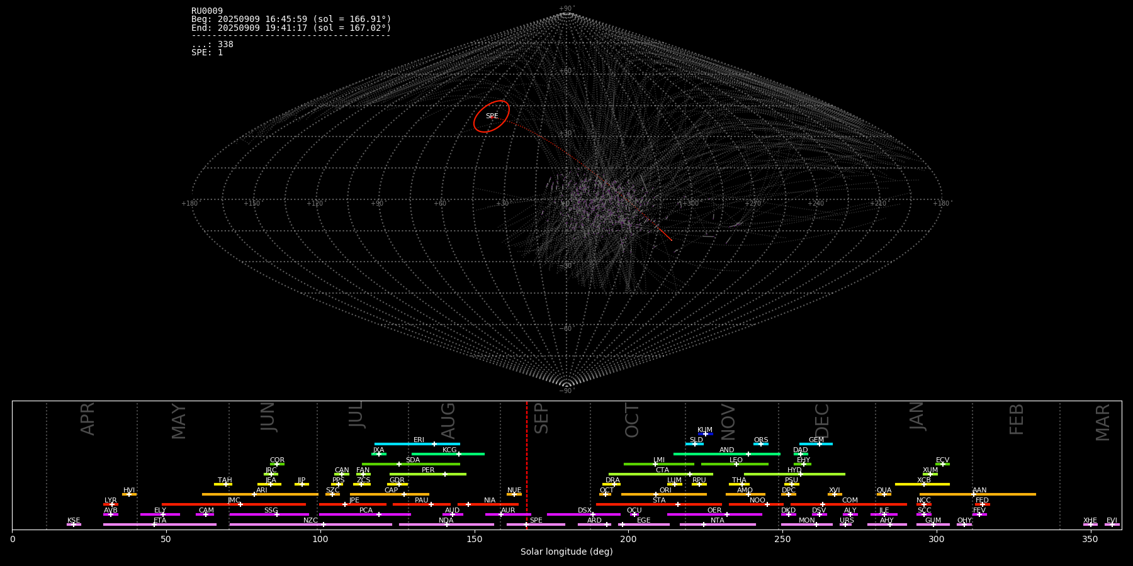Click the PER shower label
This screenshot has height=566, width=1133.
(428, 470)
